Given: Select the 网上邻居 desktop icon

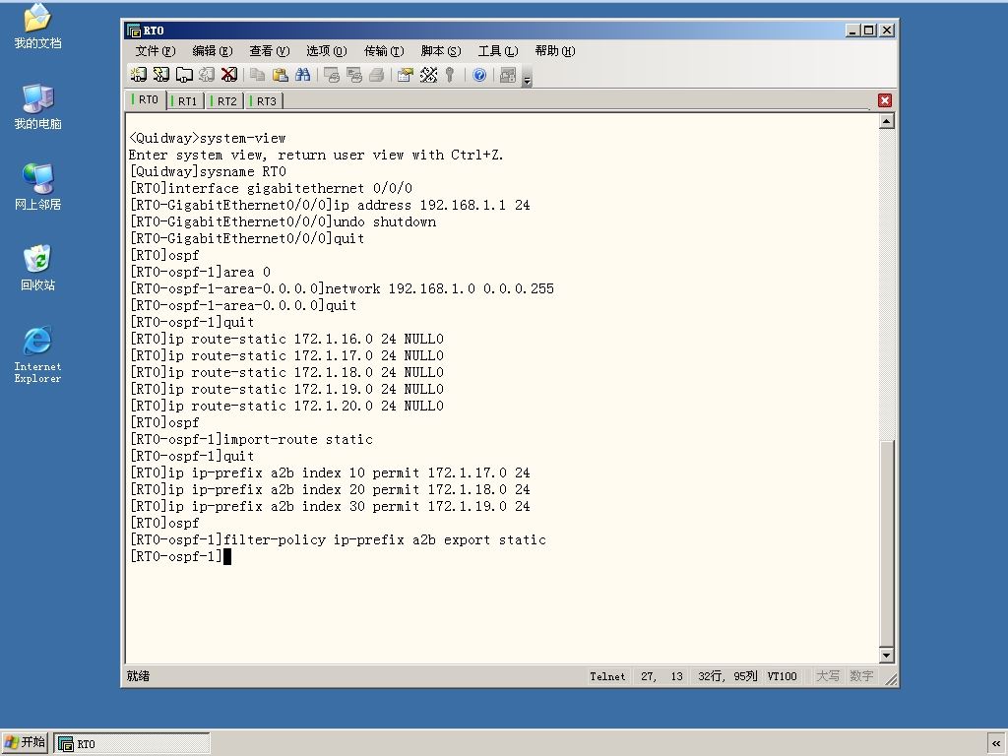Looking at the screenshot, I should tap(38, 187).
